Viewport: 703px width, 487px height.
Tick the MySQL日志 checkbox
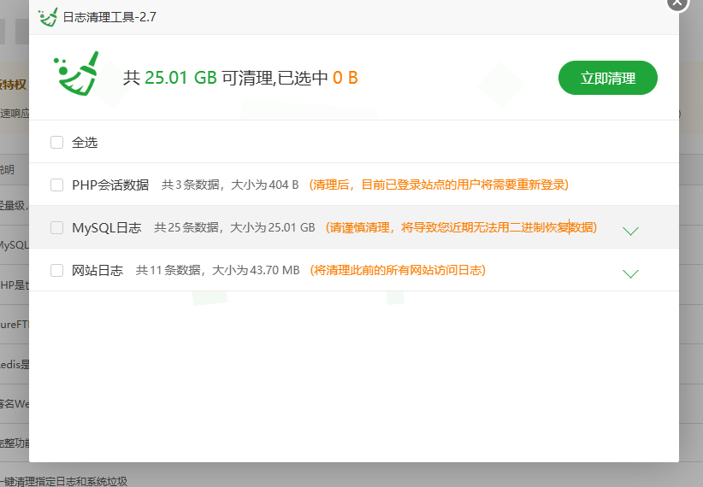[x=57, y=227]
